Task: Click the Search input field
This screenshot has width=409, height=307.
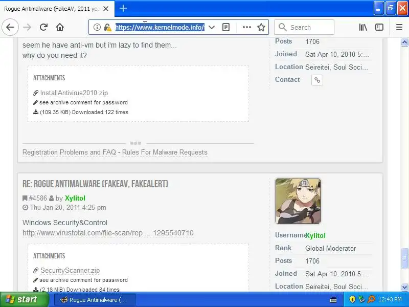Action: (304, 27)
